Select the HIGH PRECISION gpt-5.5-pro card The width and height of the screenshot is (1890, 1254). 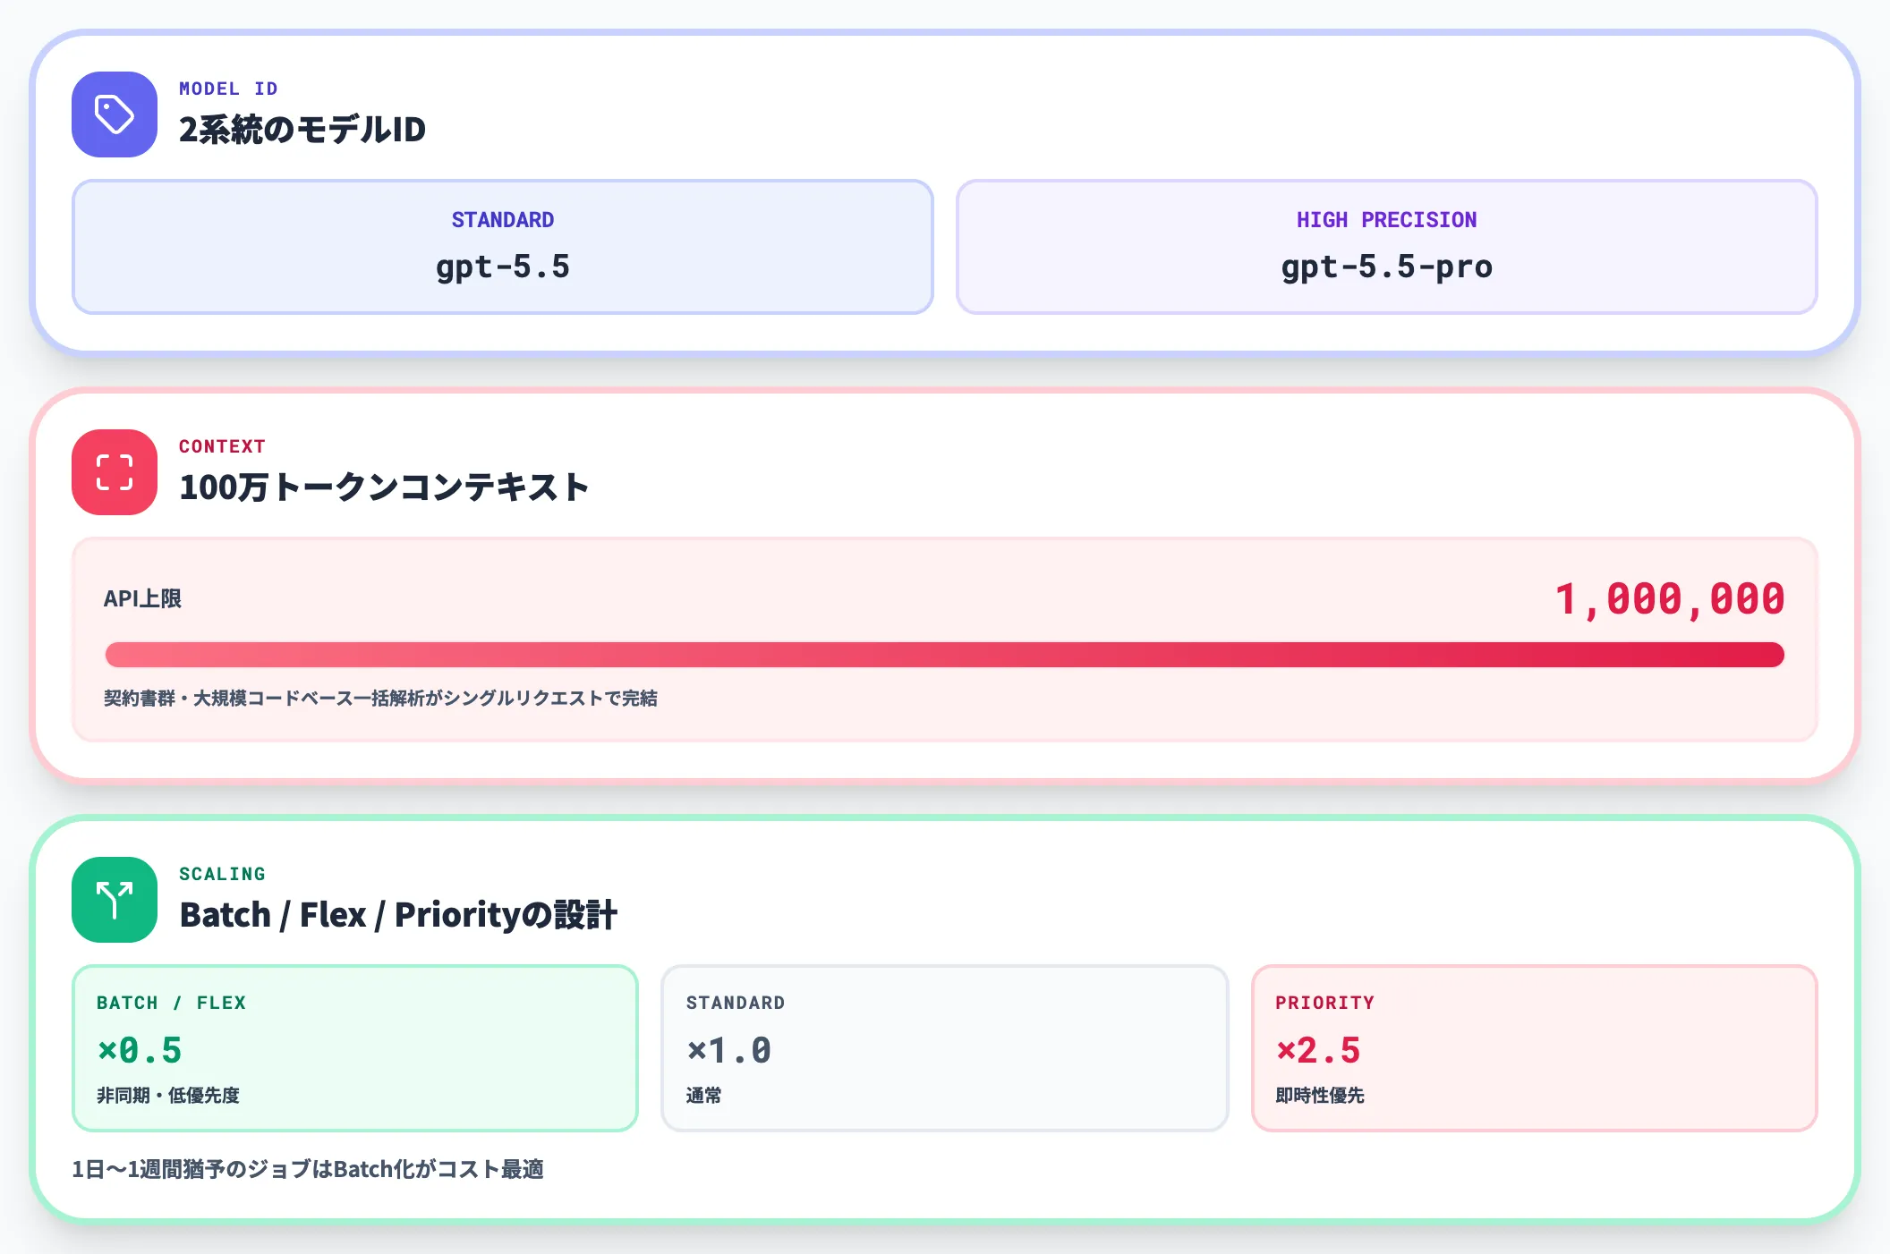[1387, 247]
